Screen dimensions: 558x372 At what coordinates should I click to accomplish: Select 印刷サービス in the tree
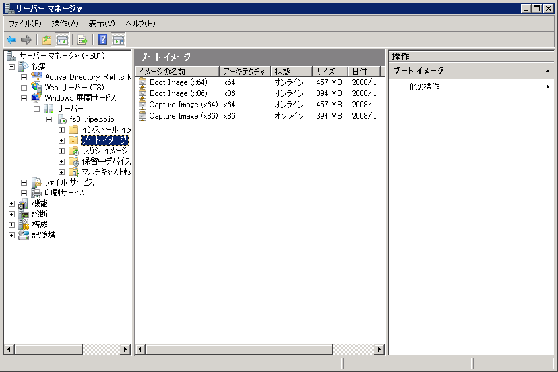click(x=64, y=193)
